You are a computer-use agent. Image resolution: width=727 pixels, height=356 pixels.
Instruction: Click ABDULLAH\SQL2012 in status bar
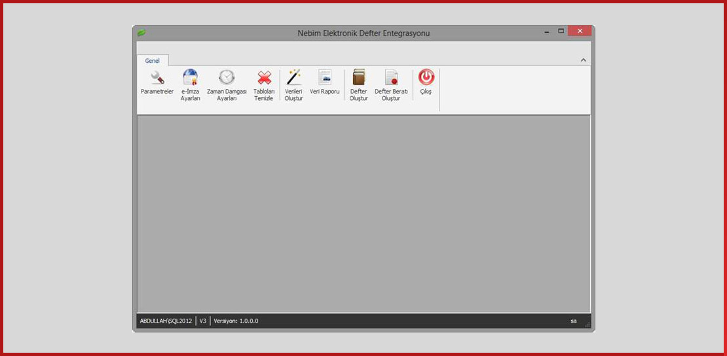[166, 321]
